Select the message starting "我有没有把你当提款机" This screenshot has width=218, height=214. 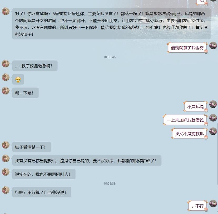87,161
